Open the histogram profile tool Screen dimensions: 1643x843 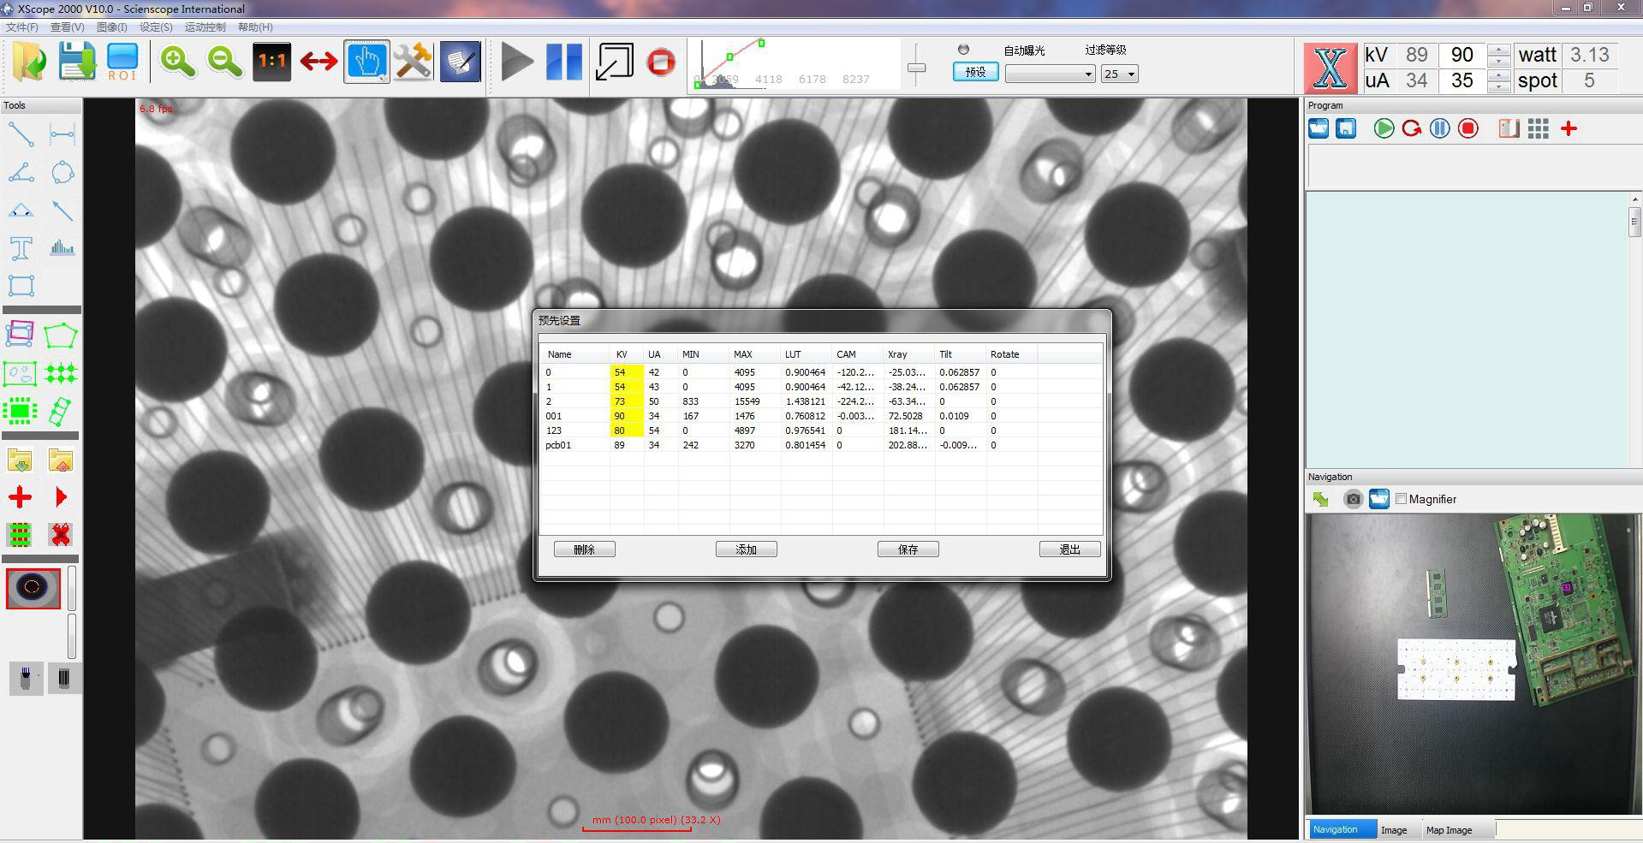pyautogui.click(x=62, y=248)
